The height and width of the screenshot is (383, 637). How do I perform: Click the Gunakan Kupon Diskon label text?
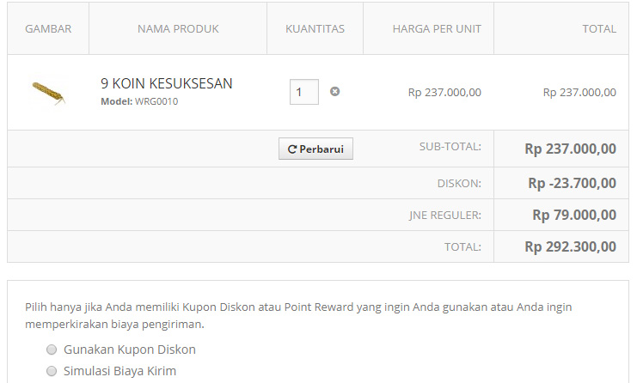(130, 350)
